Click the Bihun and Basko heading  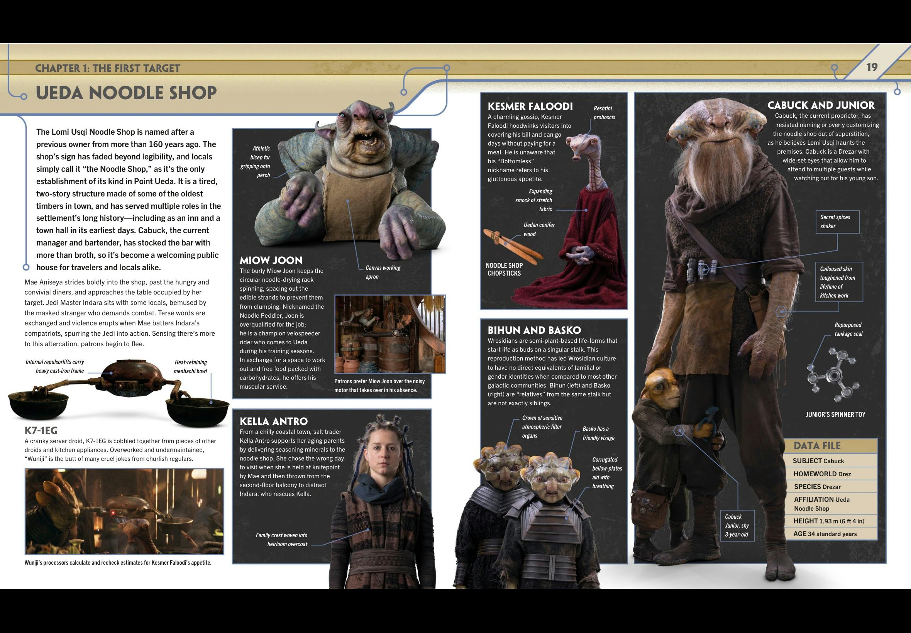[x=534, y=330]
